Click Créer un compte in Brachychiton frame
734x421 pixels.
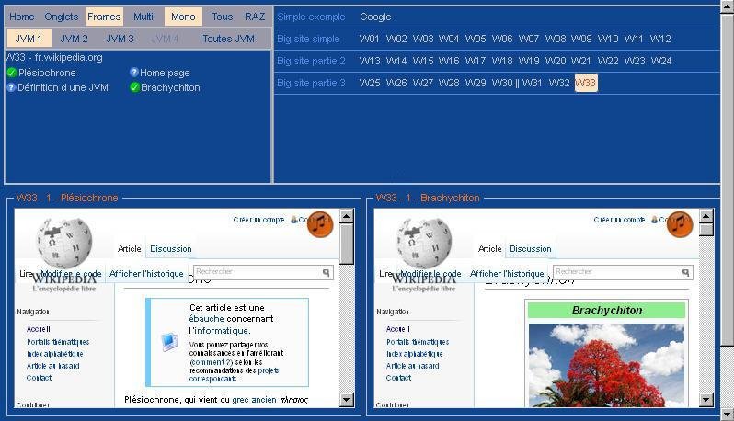click(619, 220)
